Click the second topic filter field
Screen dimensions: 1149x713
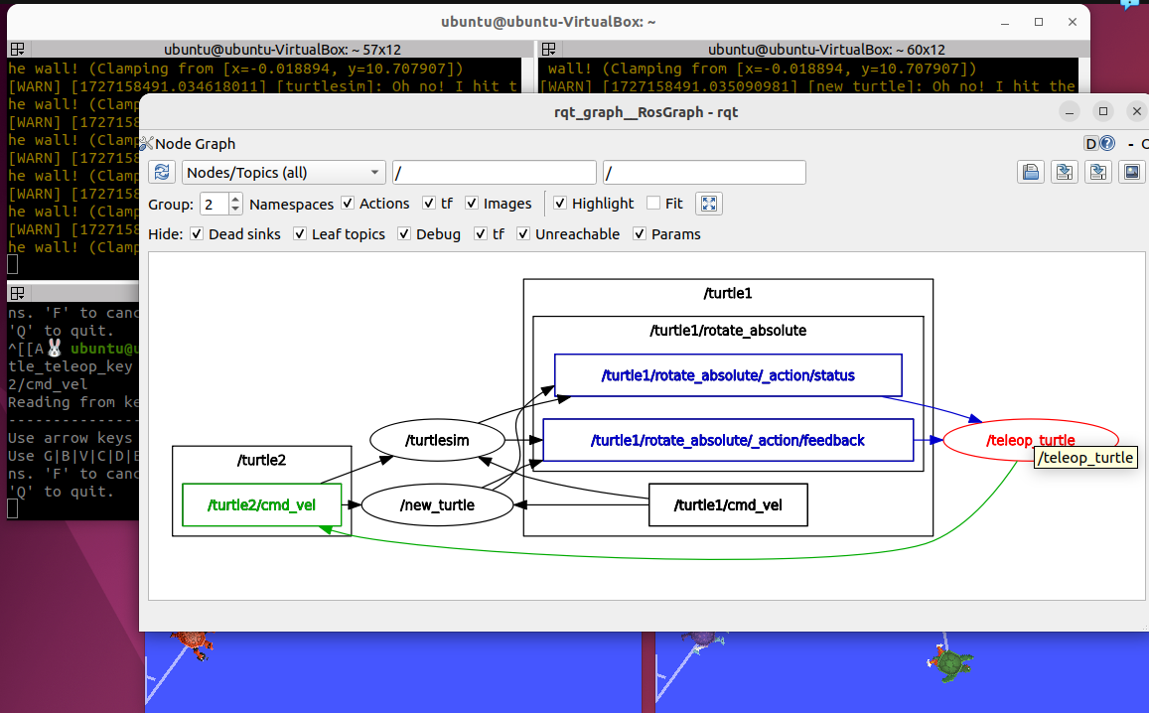[x=704, y=172]
